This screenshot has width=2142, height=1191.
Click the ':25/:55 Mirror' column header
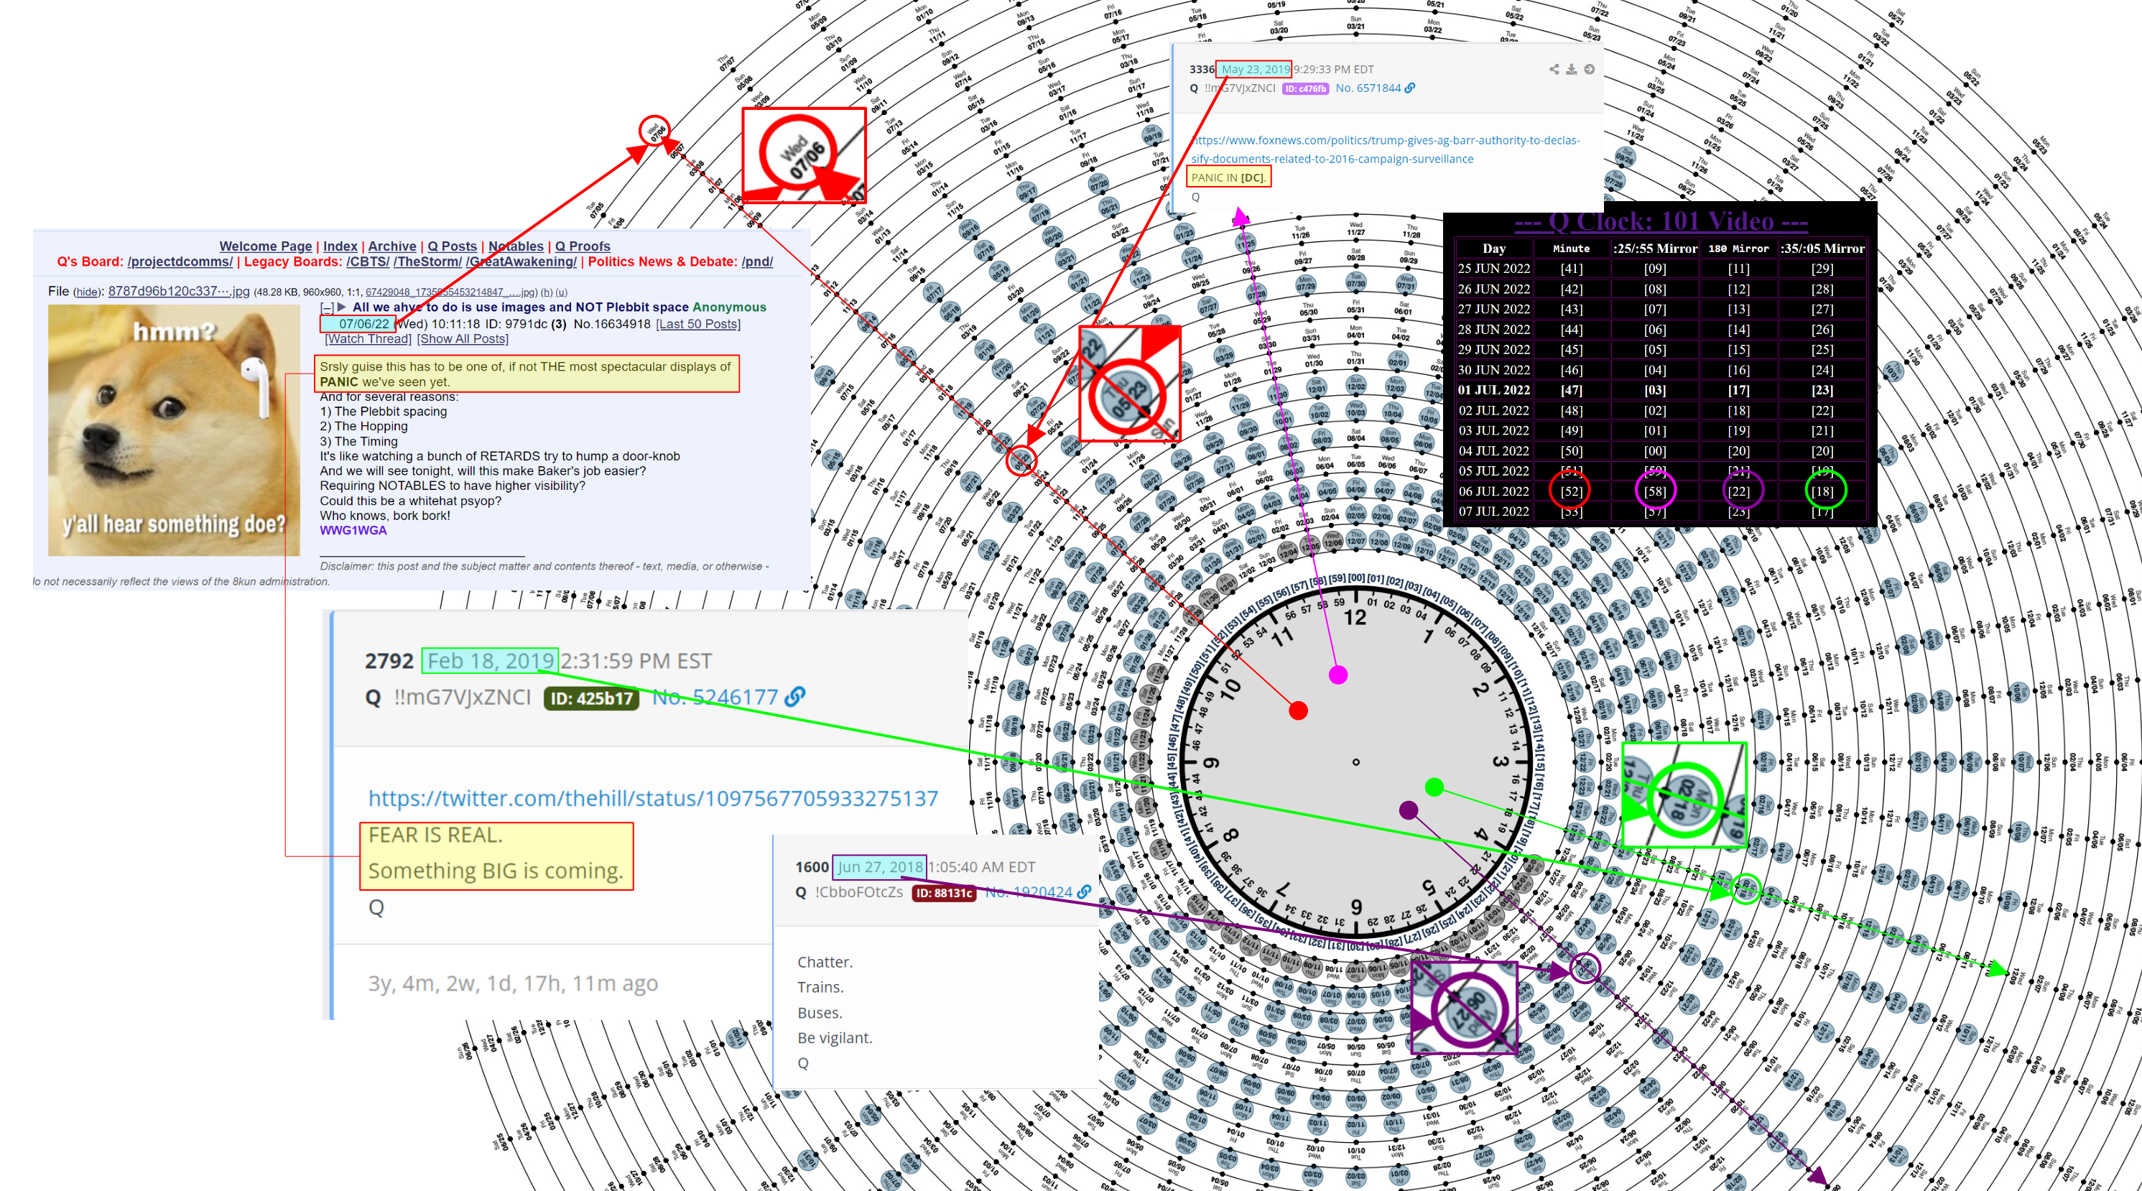point(1655,249)
